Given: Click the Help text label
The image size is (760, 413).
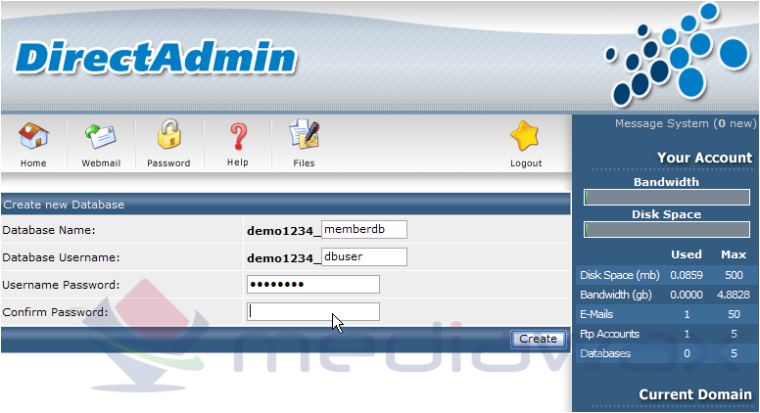Looking at the screenshot, I should point(237,162).
